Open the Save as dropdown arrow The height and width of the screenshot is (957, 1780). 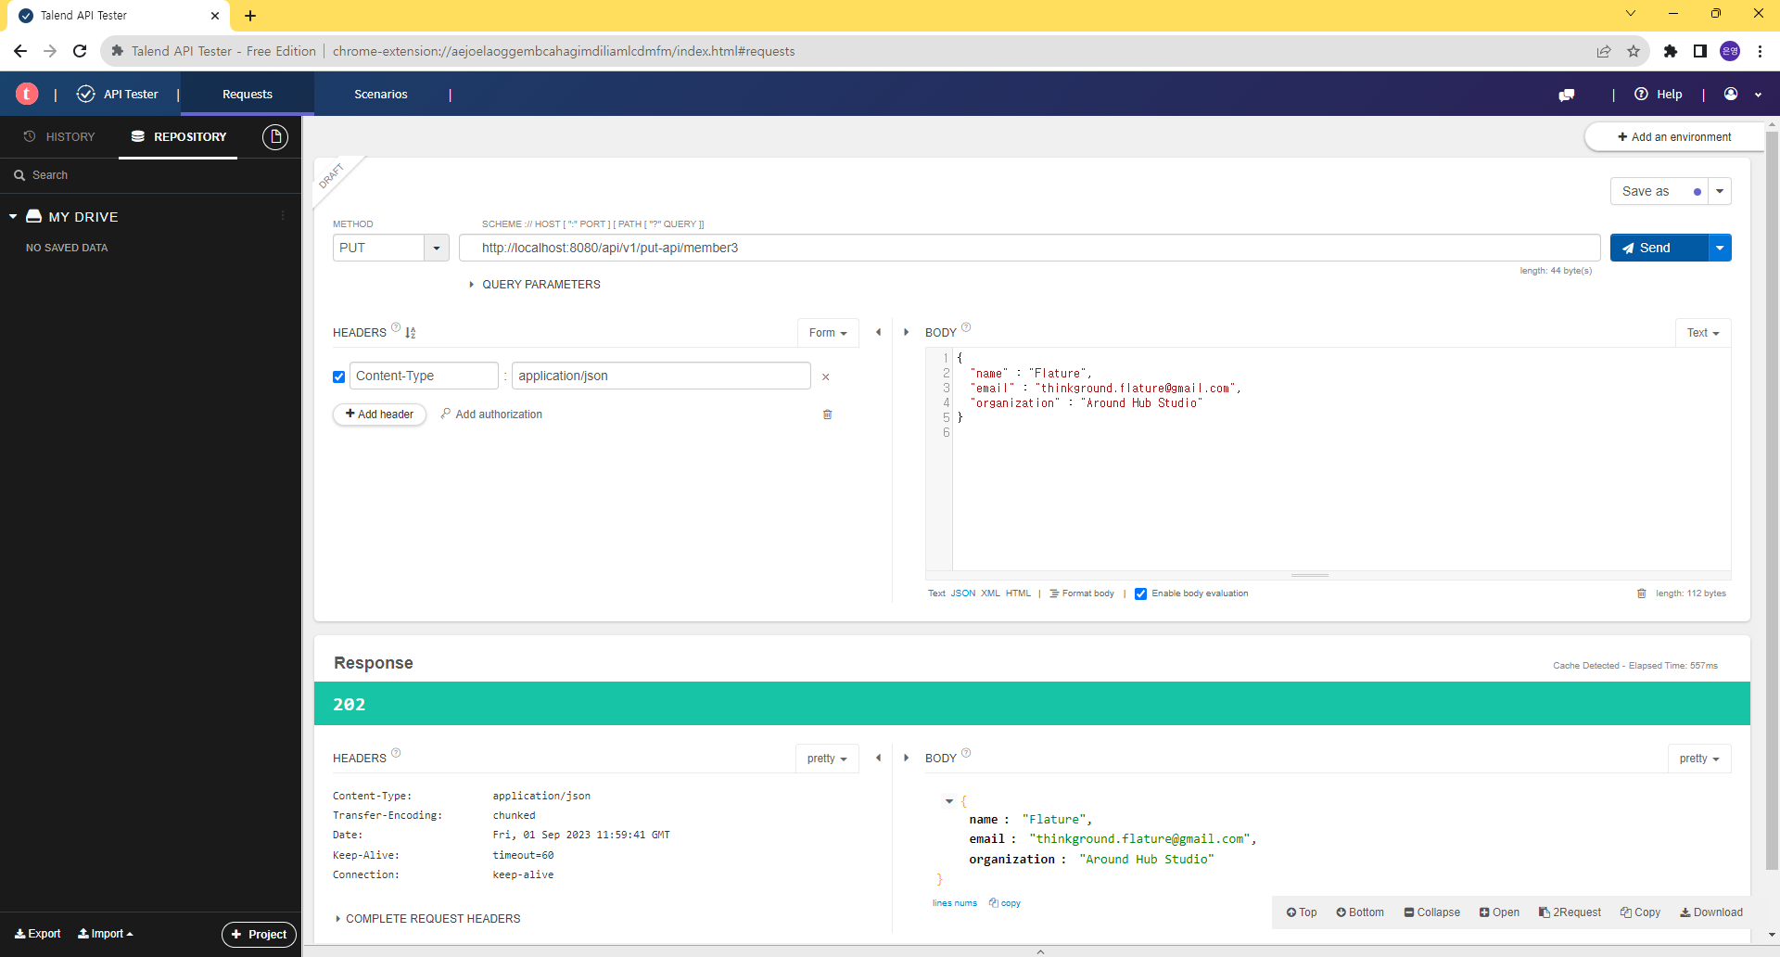(1720, 191)
